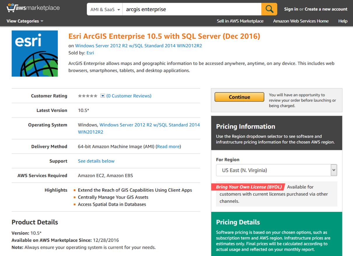This screenshot has height=256, width=353.
Task: Click the Amazon EC2, Amazon EBS text
Action: tap(105, 175)
